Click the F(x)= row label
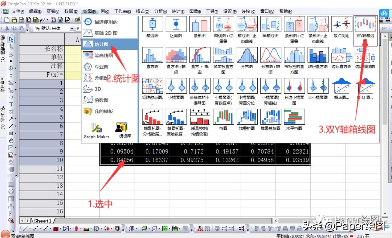 click(42, 74)
